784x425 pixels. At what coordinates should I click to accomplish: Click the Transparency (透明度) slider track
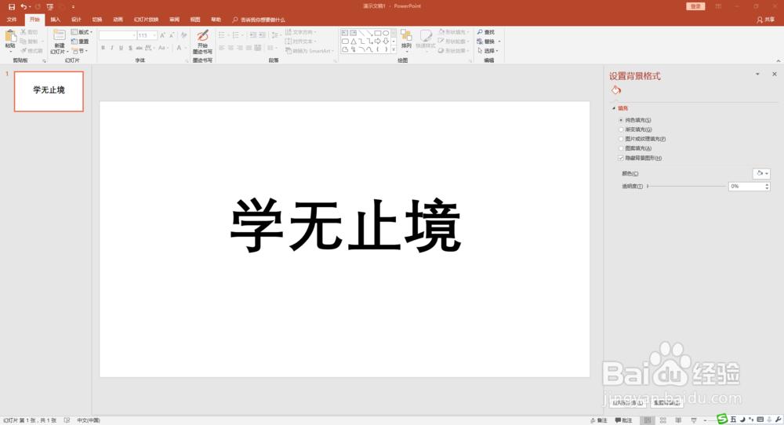(x=687, y=187)
